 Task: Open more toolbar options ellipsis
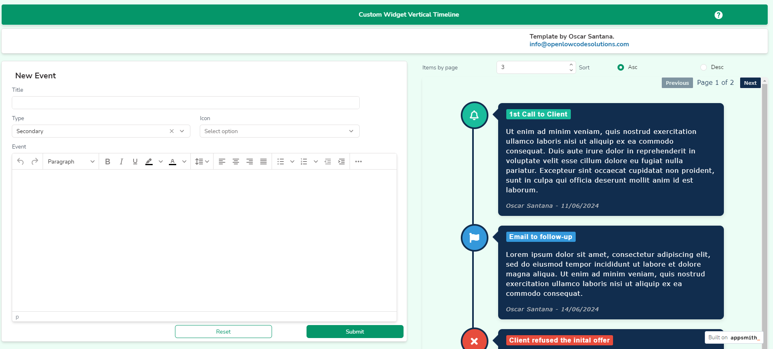pyautogui.click(x=358, y=162)
